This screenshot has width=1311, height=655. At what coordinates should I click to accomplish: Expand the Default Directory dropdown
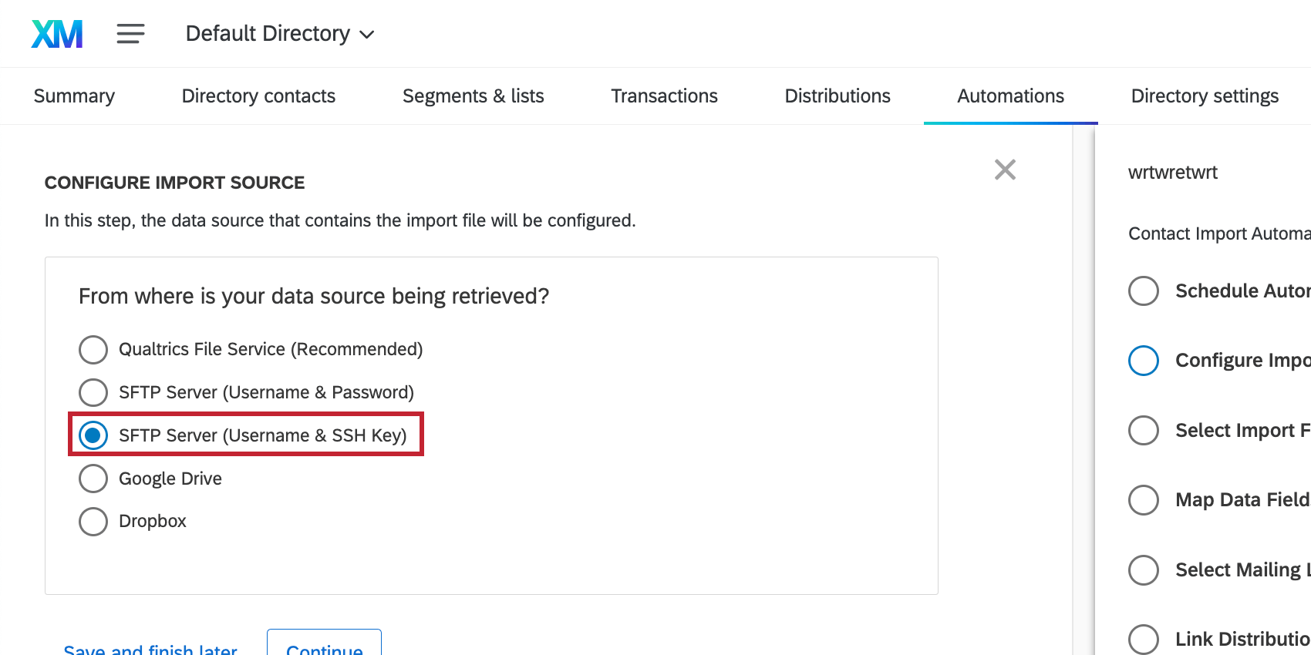tap(280, 34)
